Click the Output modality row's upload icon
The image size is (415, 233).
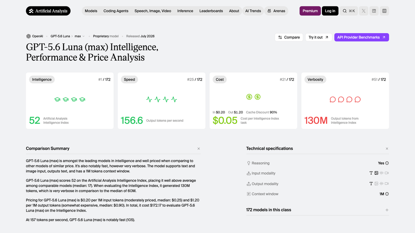tap(248, 184)
